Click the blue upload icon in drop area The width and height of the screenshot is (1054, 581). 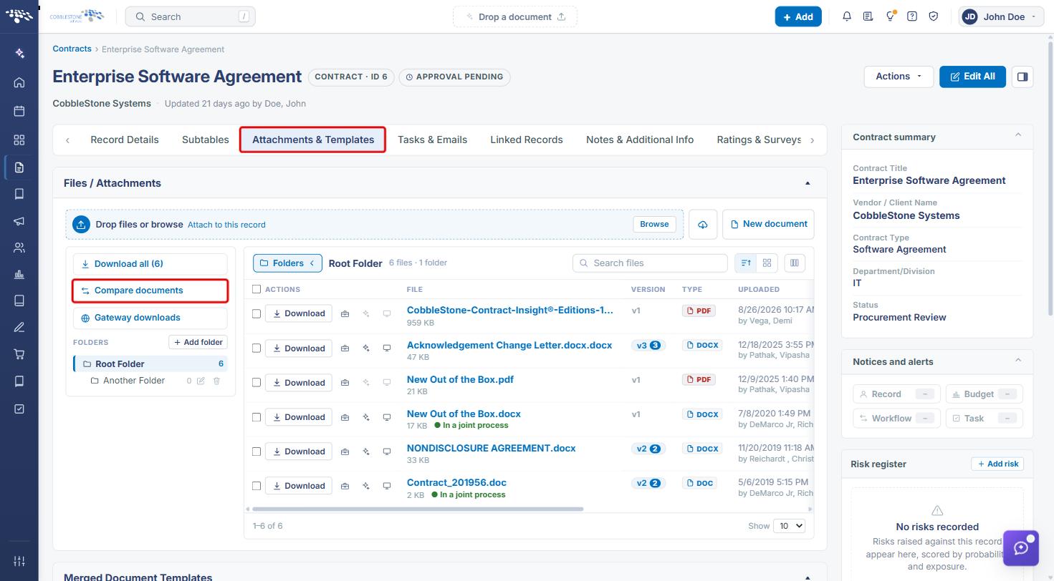tap(81, 225)
